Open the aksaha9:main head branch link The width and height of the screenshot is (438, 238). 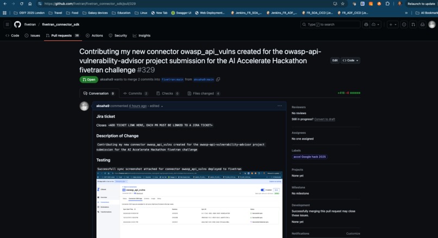(204, 80)
